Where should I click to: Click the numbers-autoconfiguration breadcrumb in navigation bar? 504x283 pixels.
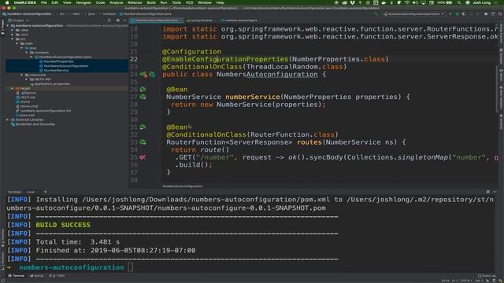(x=27, y=14)
